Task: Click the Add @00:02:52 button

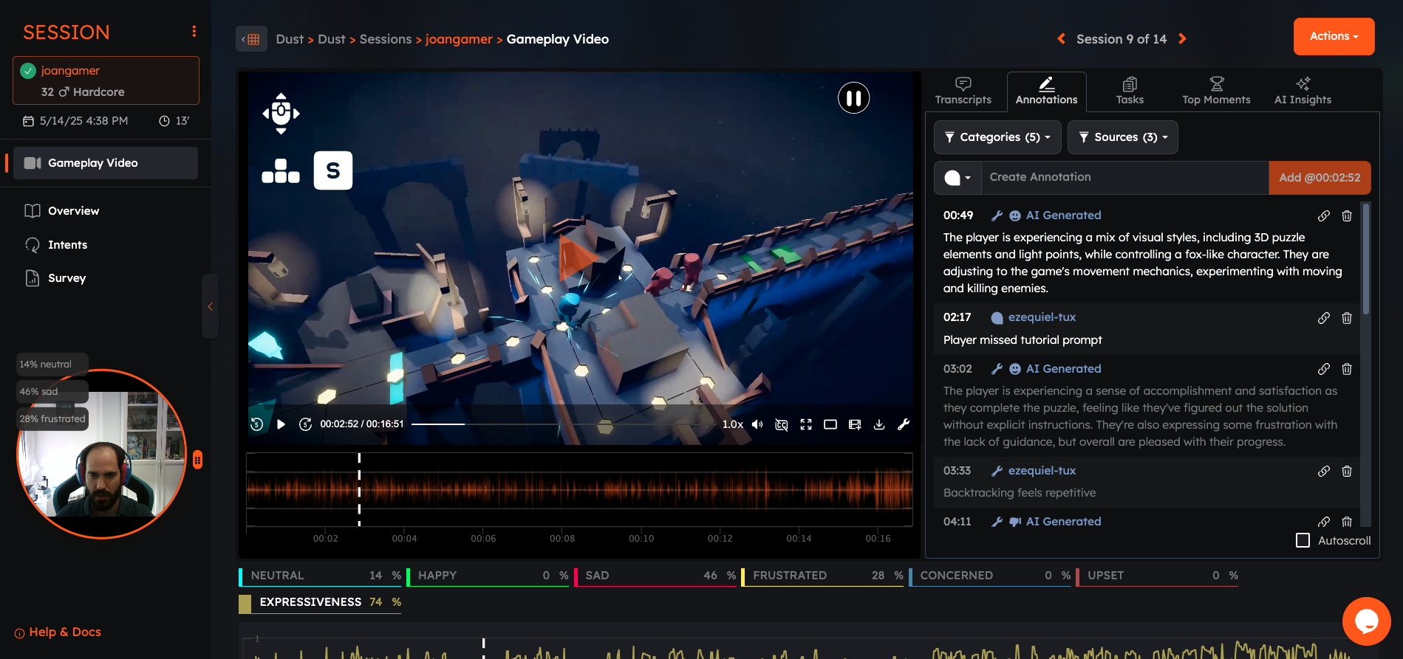Action: 1320,178
